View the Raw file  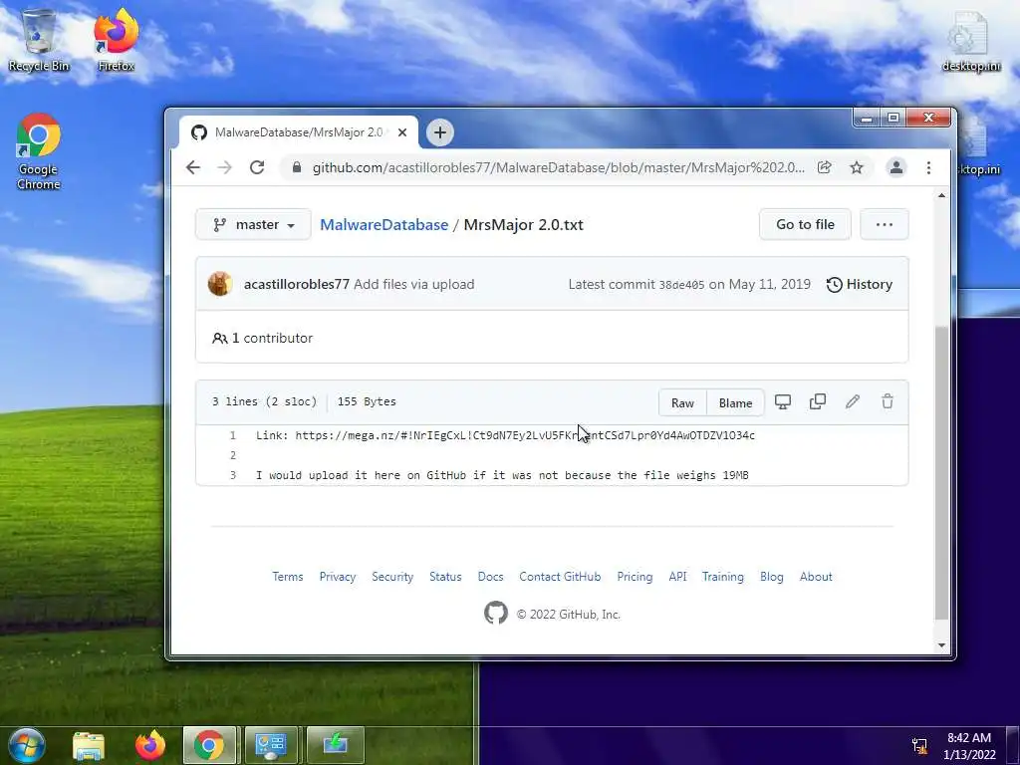[682, 402]
